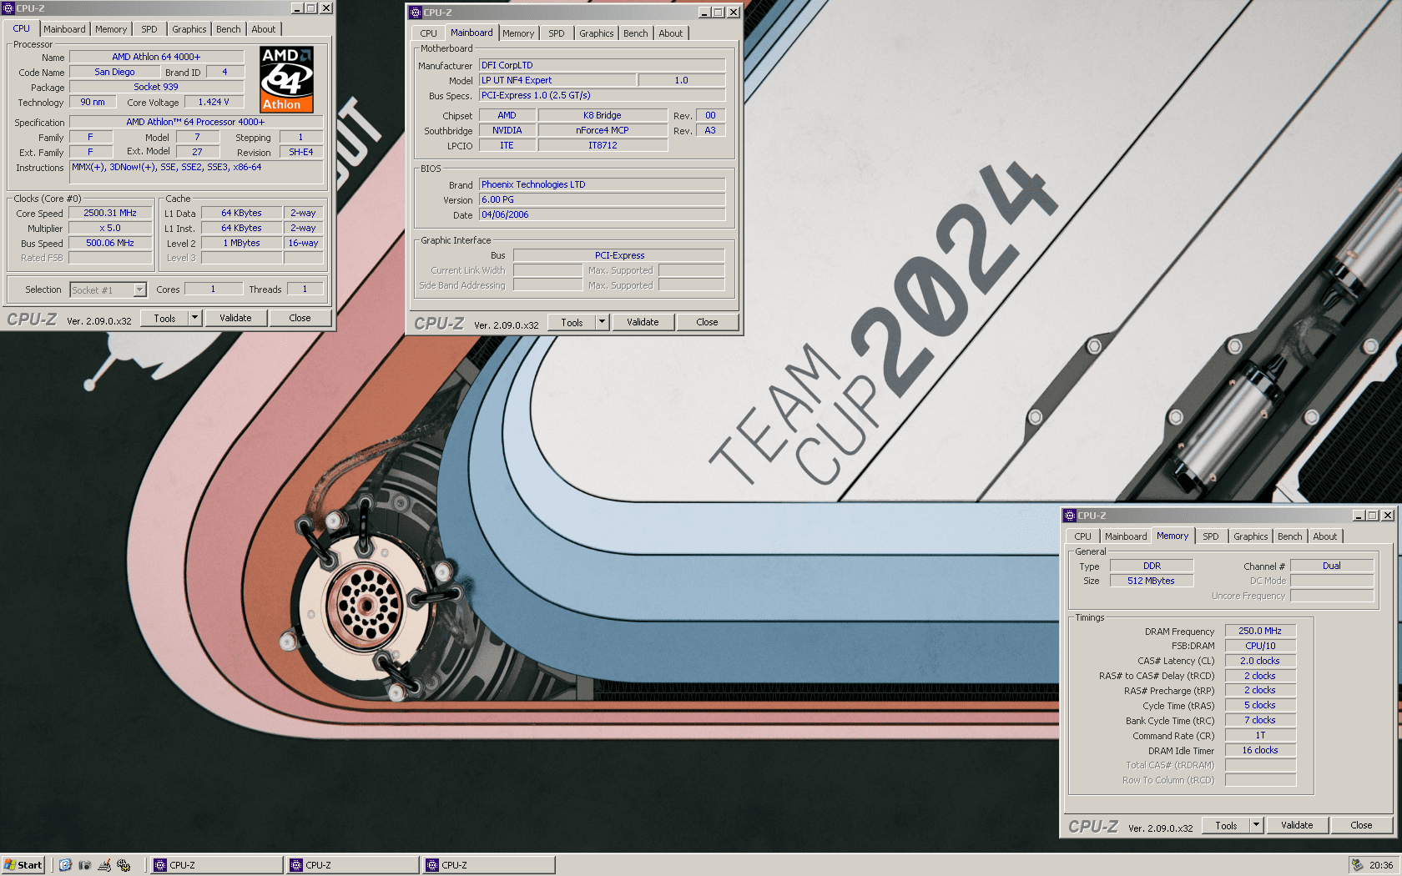The height and width of the screenshot is (876, 1402).
Task: Open the Graphics tab in the Memory window
Action: pyautogui.click(x=1250, y=536)
